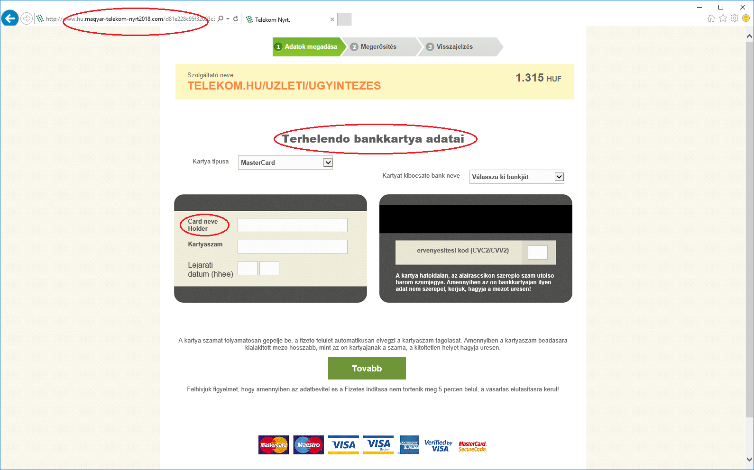754x470 pixels.
Task: Open a new blank browser tab
Action: click(344, 19)
